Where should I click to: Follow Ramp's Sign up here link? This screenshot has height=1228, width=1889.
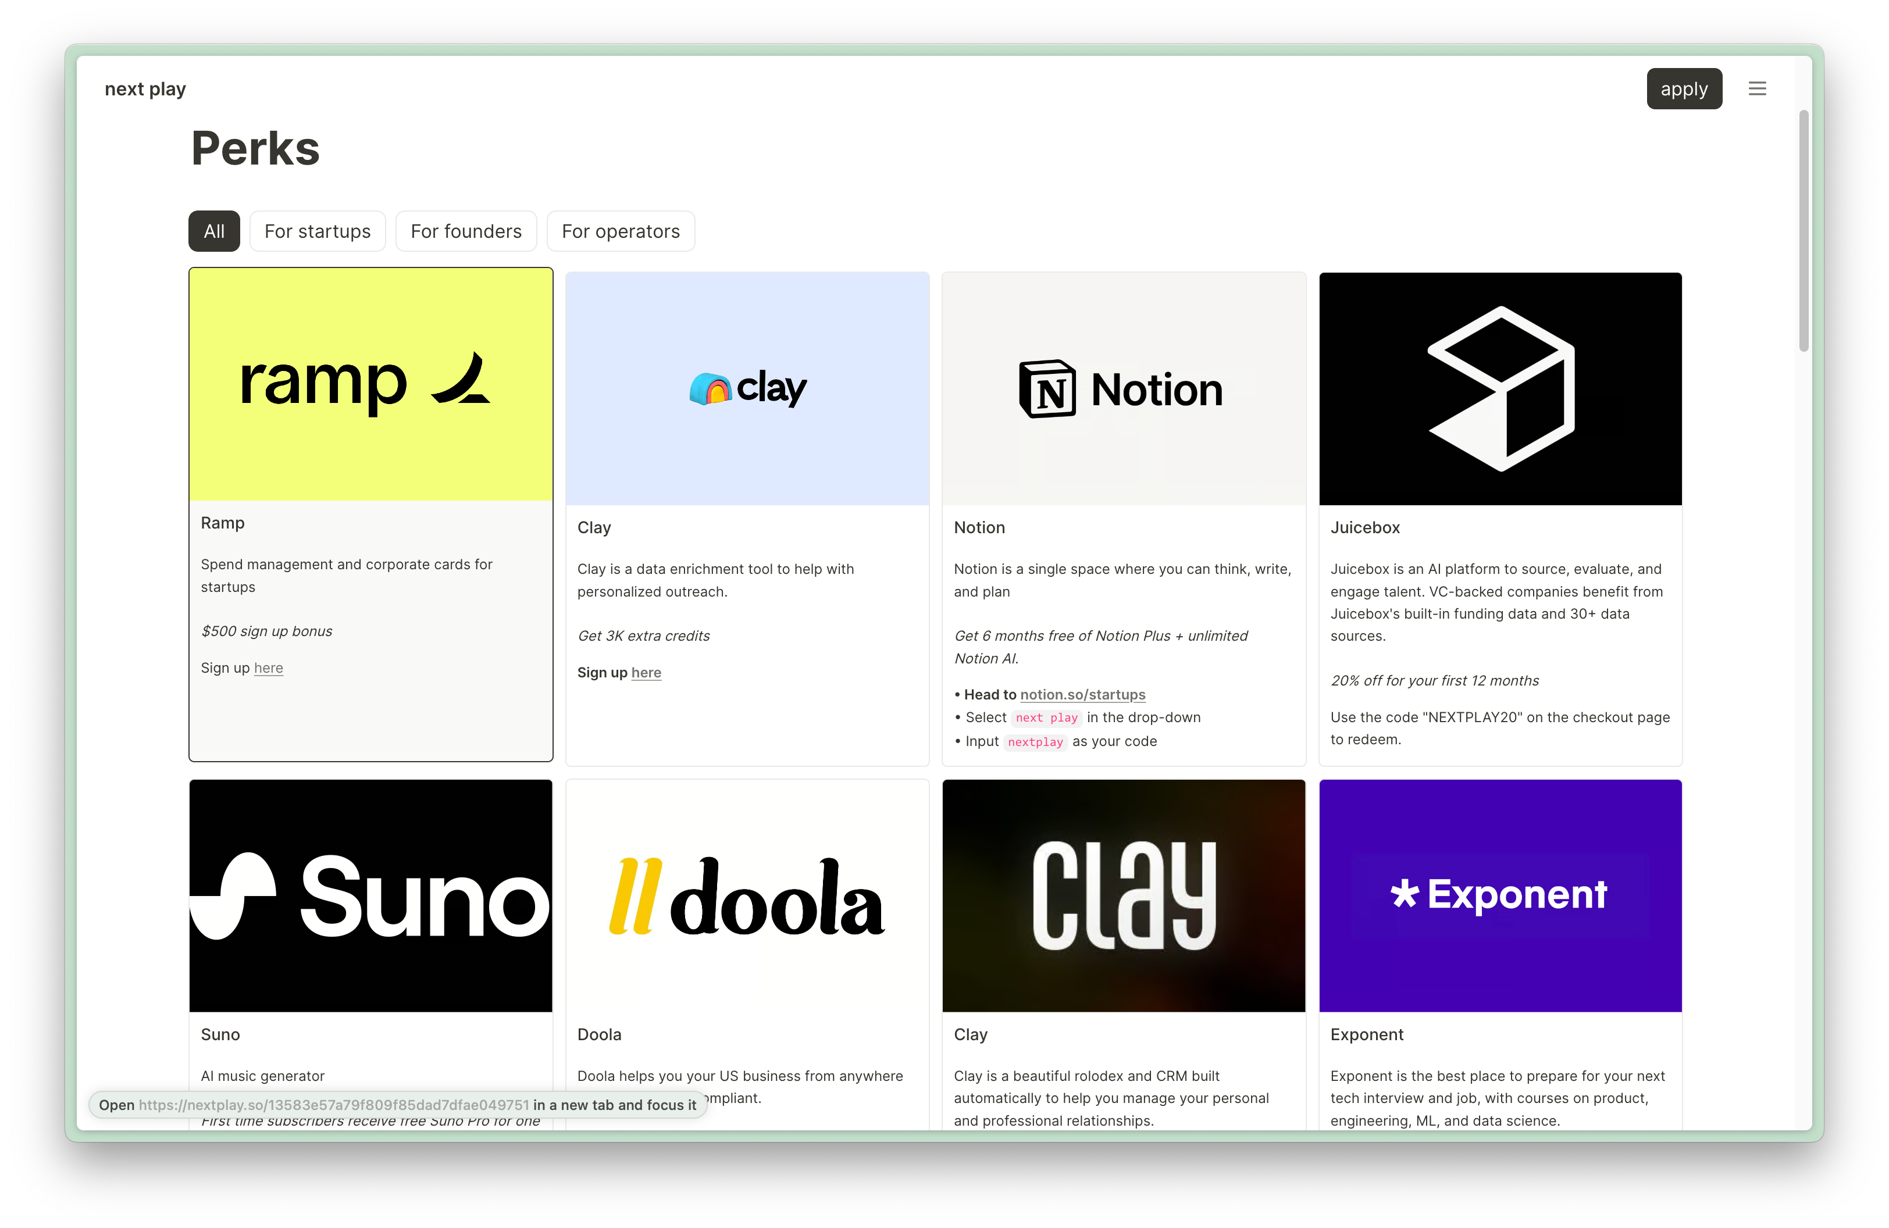[x=268, y=668]
